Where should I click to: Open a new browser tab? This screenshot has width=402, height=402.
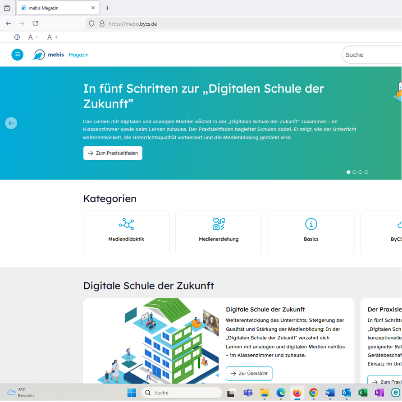pyautogui.click(x=107, y=8)
